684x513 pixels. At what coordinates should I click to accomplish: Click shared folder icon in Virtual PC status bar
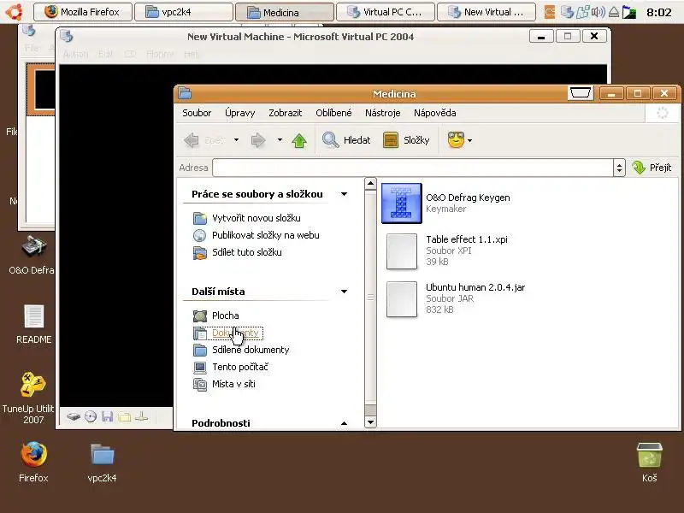(x=124, y=417)
